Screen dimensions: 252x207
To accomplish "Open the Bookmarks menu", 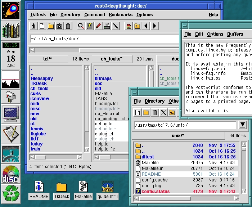I will tap(120, 15).
